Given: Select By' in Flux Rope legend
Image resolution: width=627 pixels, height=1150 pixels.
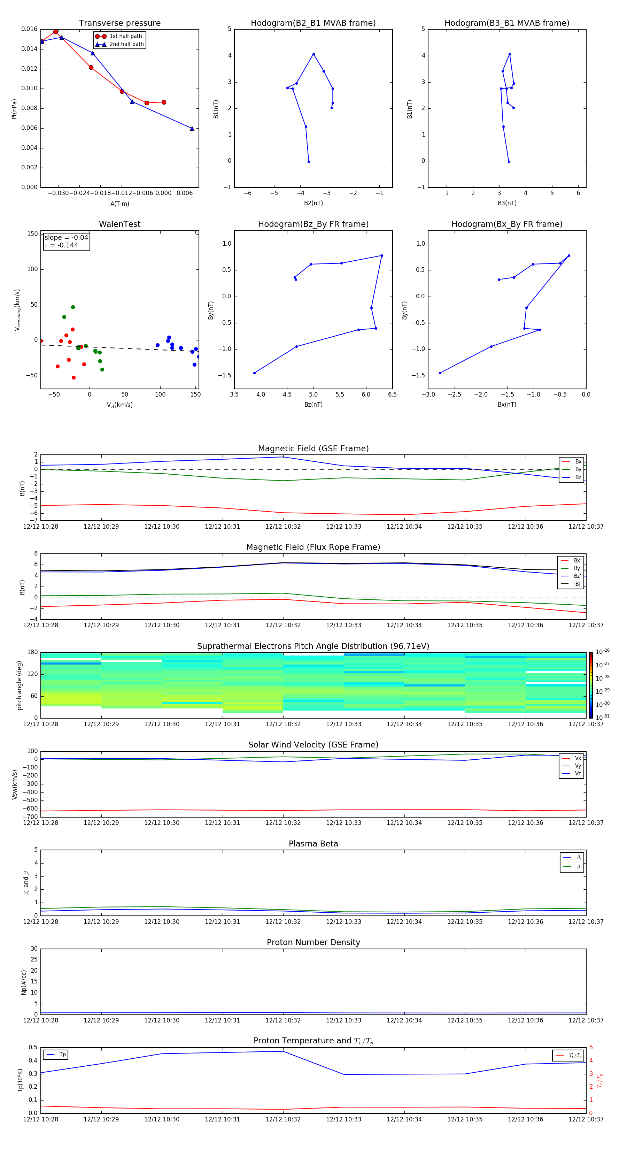Looking at the screenshot, I should point(571,568).
